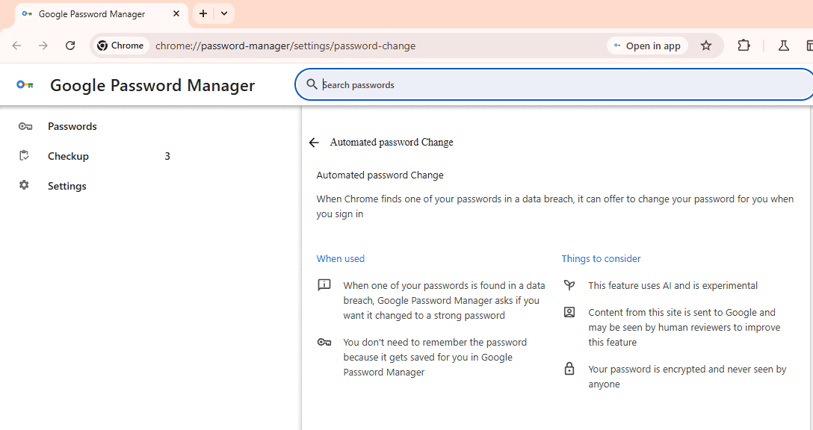Viewport: 813px width, 430px height.
Task: Click the Chrome site info chip
Action: pos(121,46)
